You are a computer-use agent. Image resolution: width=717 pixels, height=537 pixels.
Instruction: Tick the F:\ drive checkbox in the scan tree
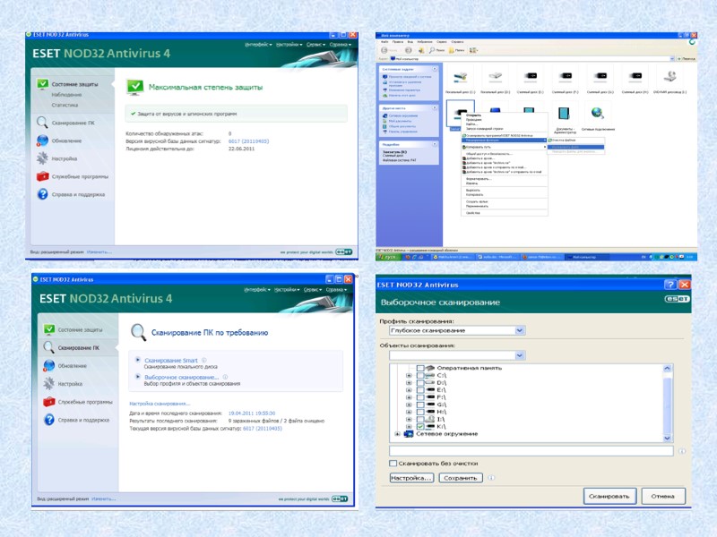tap(420, 397)
